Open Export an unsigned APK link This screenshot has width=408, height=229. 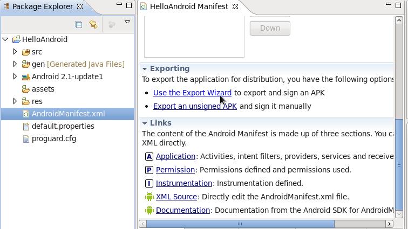195,106
